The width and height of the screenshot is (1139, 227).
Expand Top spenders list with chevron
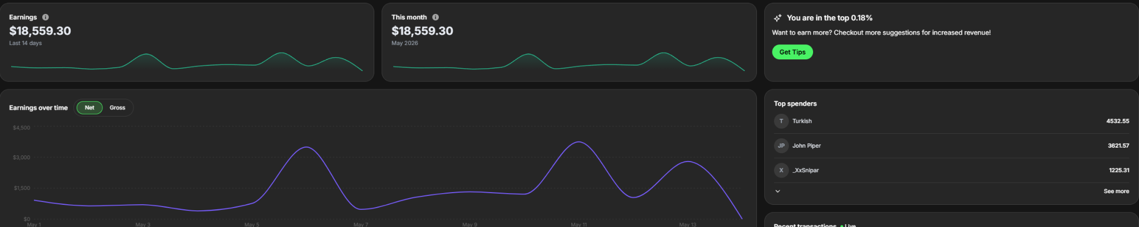778,191
